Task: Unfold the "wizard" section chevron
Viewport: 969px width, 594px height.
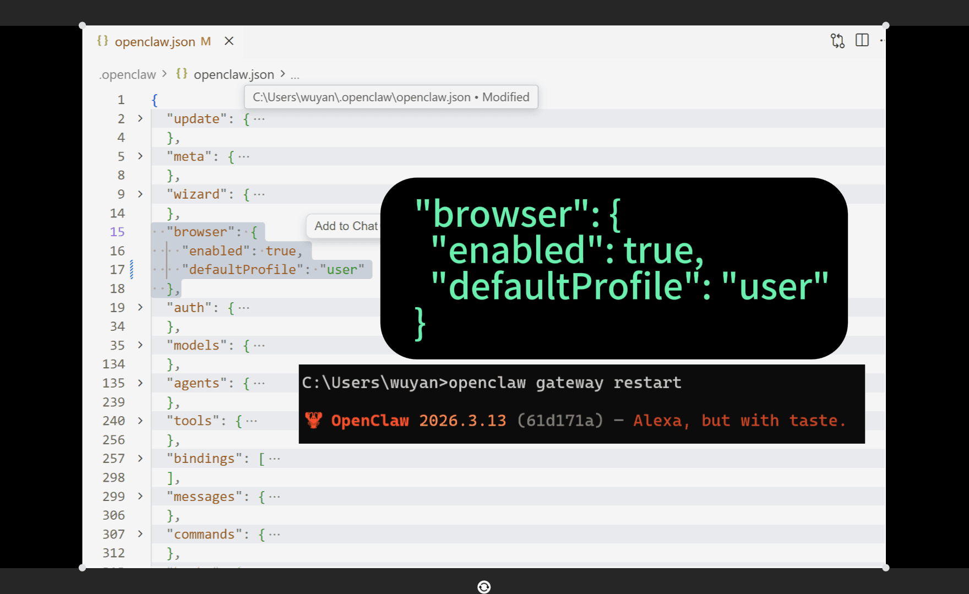Action: click(140, 194)
